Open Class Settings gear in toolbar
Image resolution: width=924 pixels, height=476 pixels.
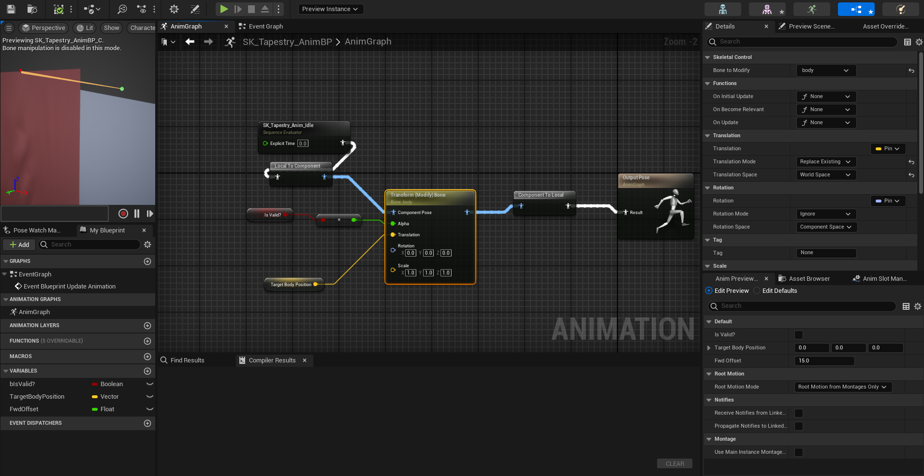174,9
